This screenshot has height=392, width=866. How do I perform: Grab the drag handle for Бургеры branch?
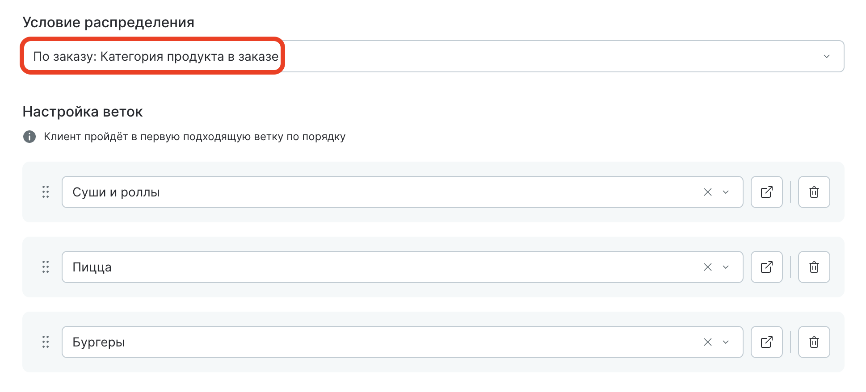[x=46, y=342]
